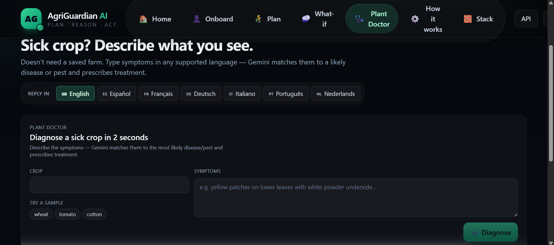
Task: Click the gear icon for How it works
Action: pyautogui.click(x=415, y=19)
